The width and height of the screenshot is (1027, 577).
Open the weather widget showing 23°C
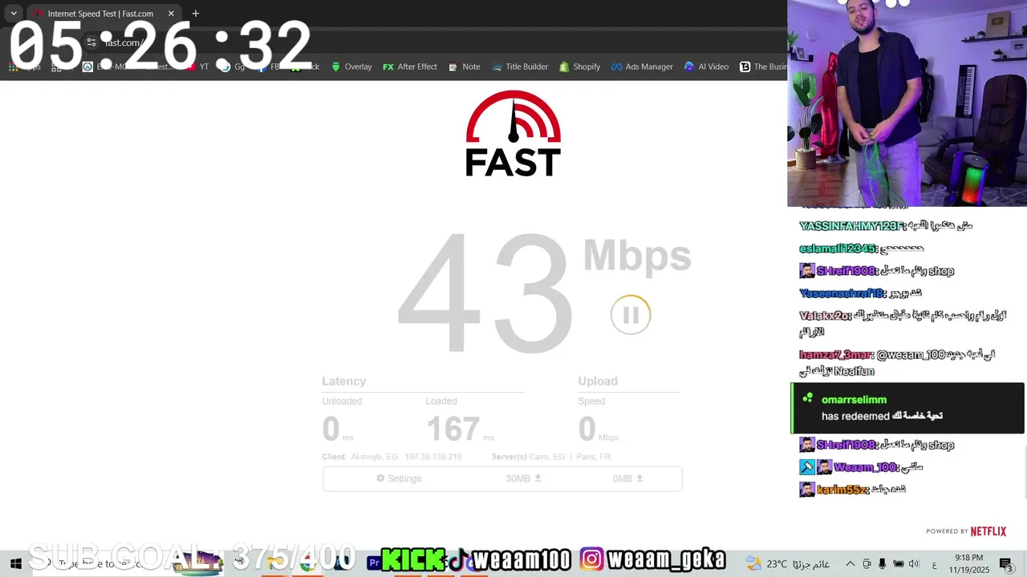pyautogui.click(x=787, y=563)
